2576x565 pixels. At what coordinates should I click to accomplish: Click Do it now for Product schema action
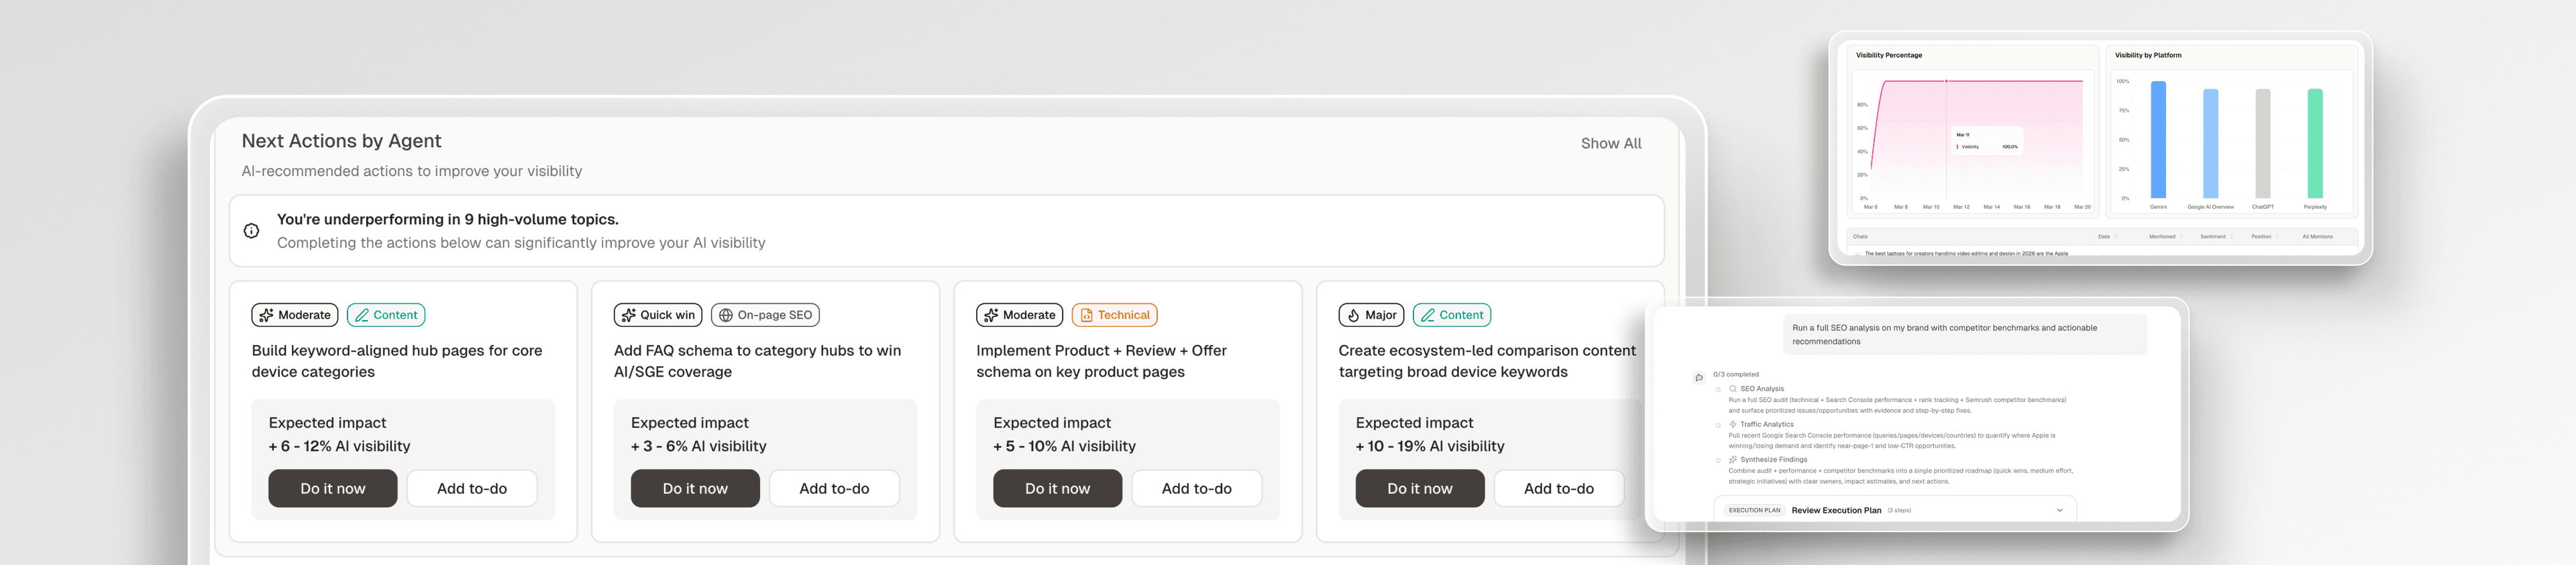point(1057,488)
